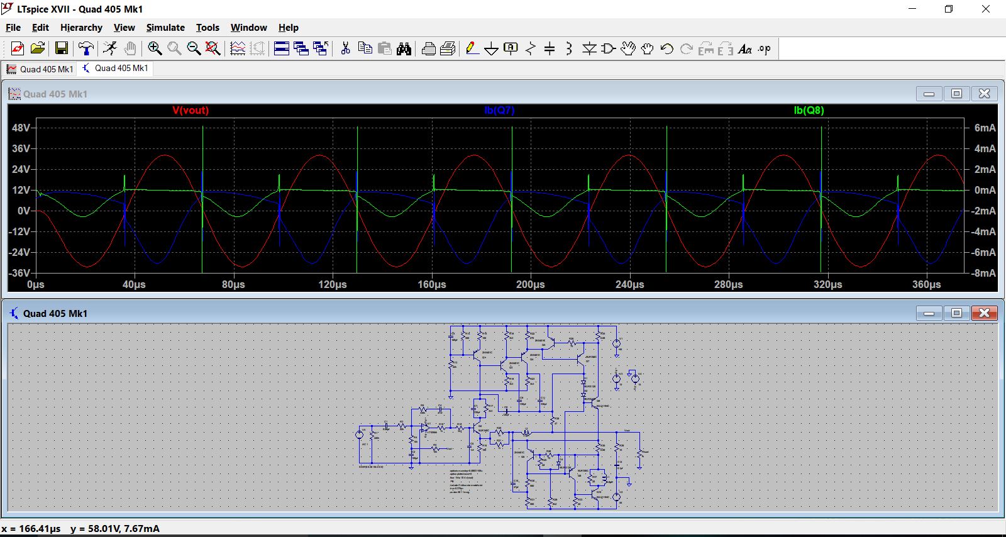Minimize the schematic pane
Image resolution: width=1006 pixels, height=537 pixels.
click(x=929, y=313)
